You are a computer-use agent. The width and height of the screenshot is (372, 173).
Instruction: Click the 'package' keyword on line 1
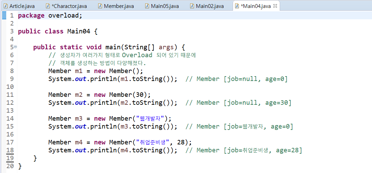click(x=31, y=16)
